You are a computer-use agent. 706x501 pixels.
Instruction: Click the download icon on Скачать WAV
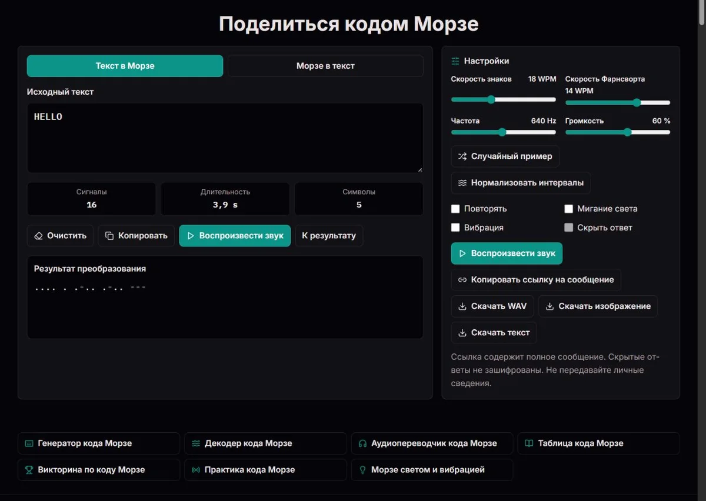point(462,306)
